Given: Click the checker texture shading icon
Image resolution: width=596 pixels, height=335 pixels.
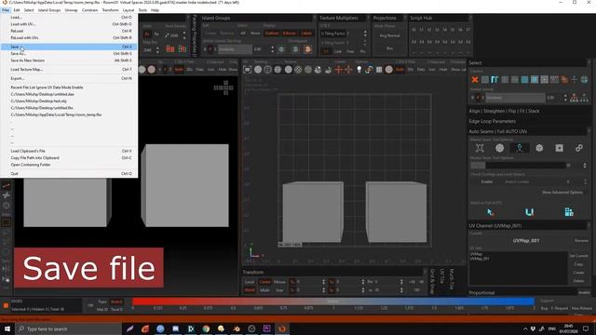Looking at the screenshot, I should 298,70.
